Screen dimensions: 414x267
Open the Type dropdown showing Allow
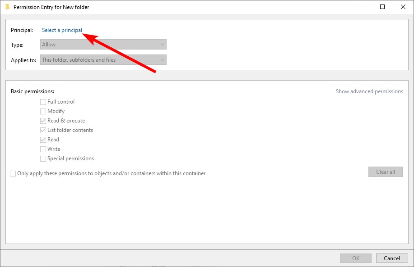(103, 45)
